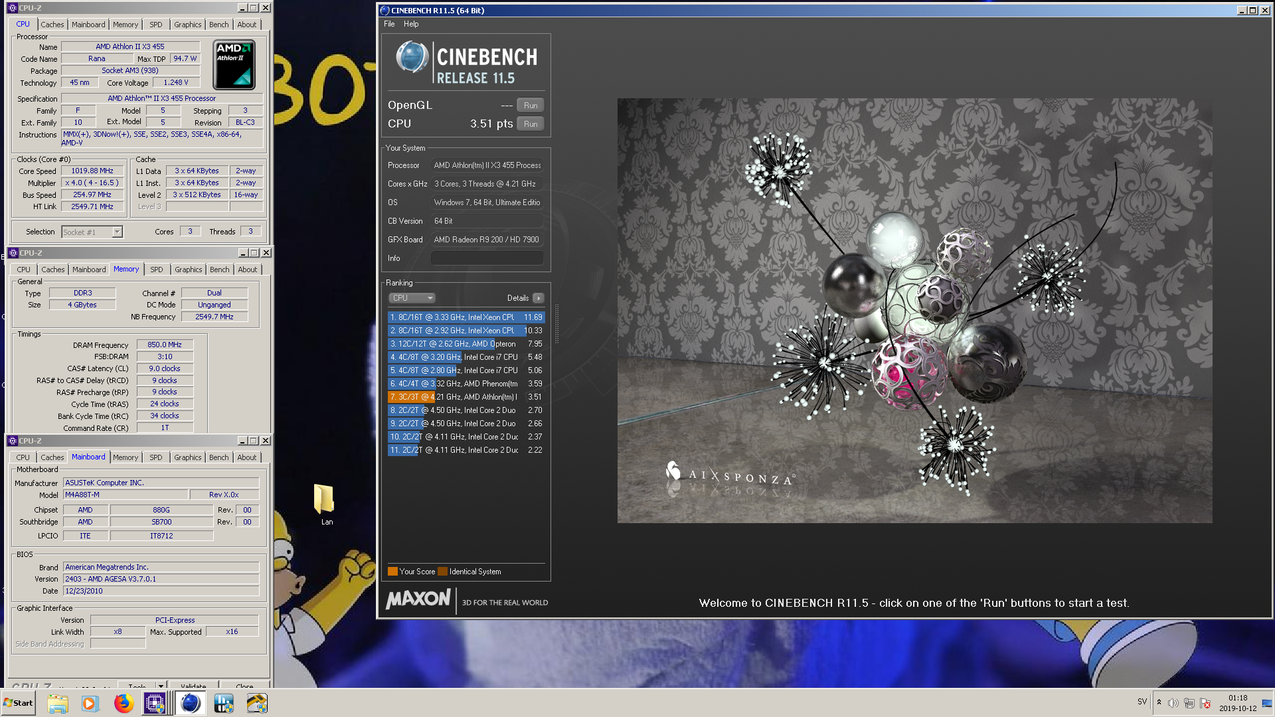1275x717 pixels.
Task: Click the arrow icon next to Details
Action: [x=539, y=298]
